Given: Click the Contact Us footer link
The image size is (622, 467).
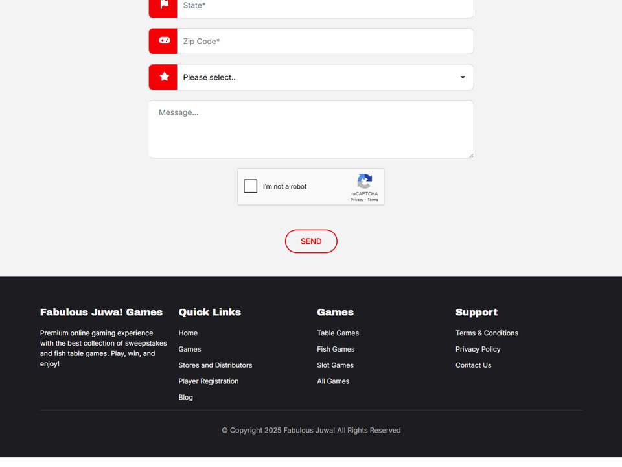Looking at the screenshot, I should (473, 365).
